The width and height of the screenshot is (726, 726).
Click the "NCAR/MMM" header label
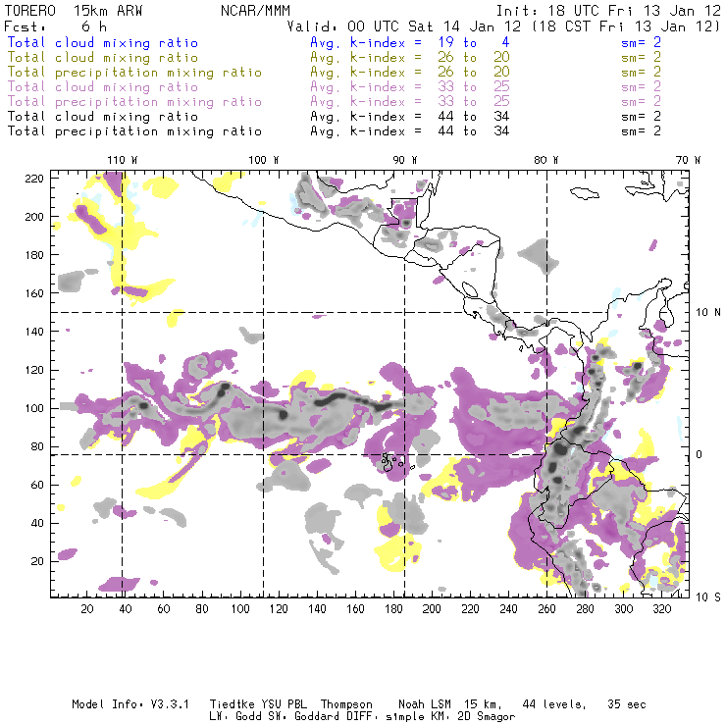tap(255, 11)
